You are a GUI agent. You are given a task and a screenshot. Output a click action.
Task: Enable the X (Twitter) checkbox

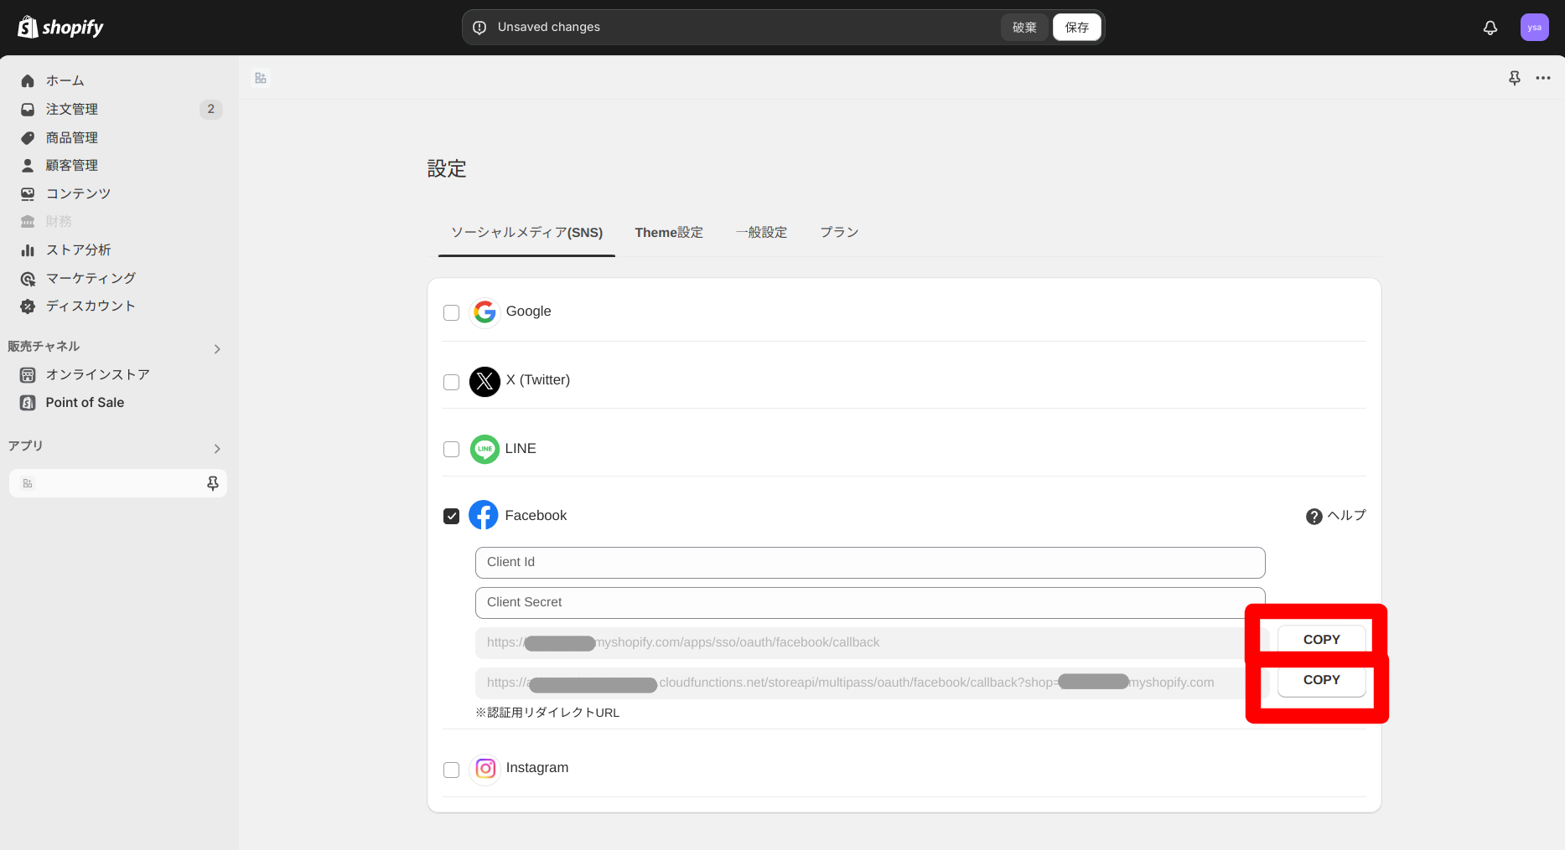(x=451, y=382)
